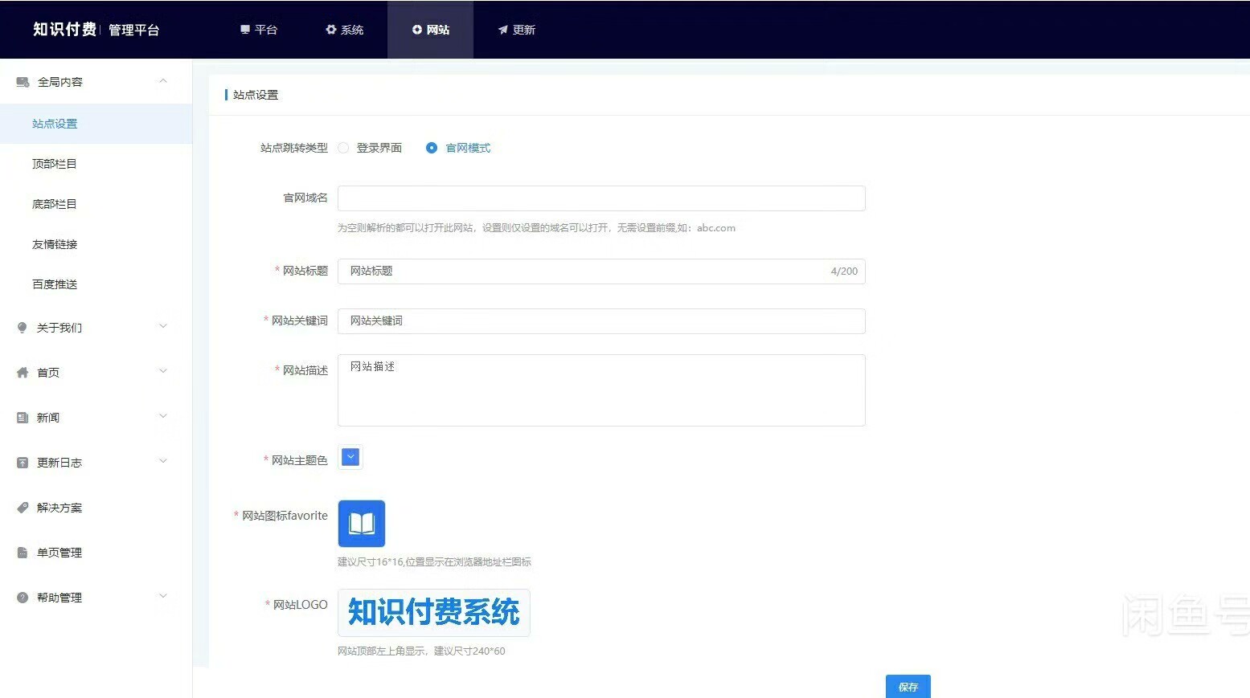The image size is (1250, 698).
Task: Click the 新闻 newspaper icon in sidebar
Action: coord(23,418)
